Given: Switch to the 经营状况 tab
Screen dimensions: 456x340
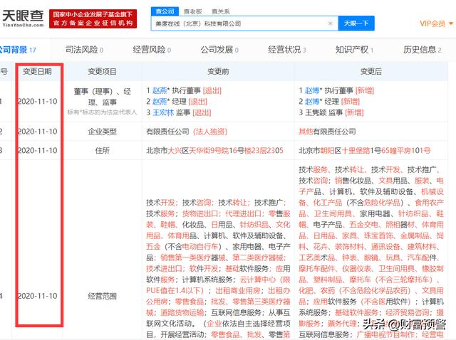Looking at the screenshot, I should click(x=286, y=50).
